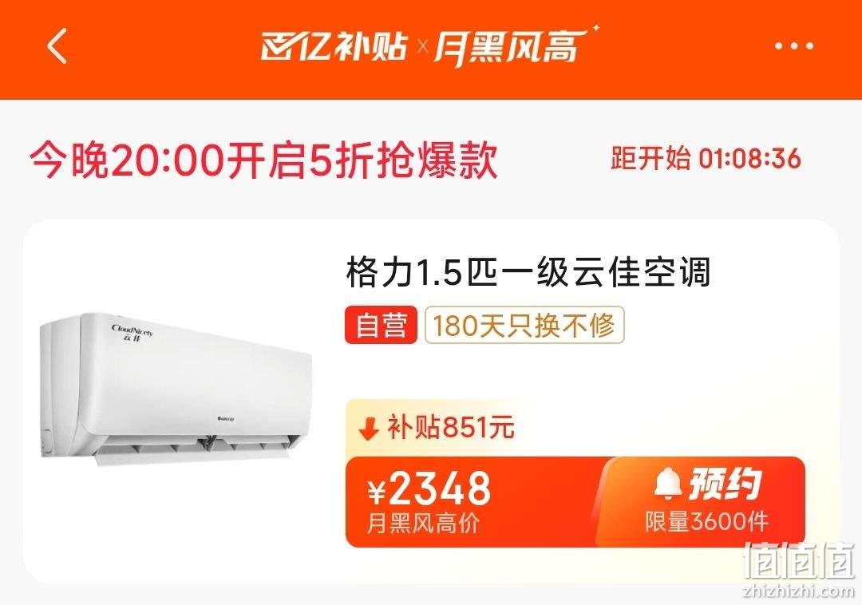The image size is (862, 605).
Task: Open the three-dot more options menu
Action: (794, 46)
